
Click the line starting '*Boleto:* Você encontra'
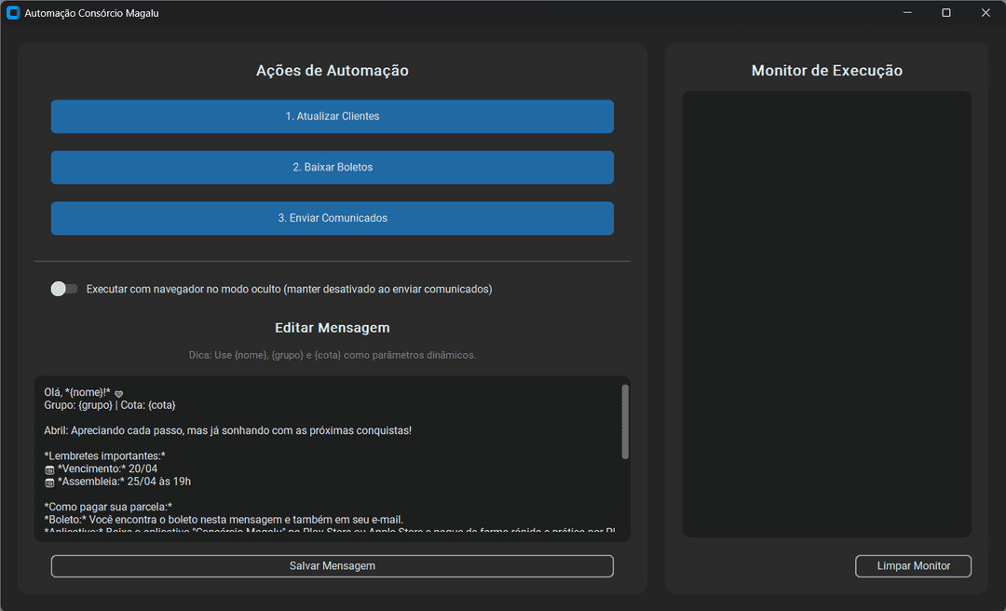tap(224, 519)
